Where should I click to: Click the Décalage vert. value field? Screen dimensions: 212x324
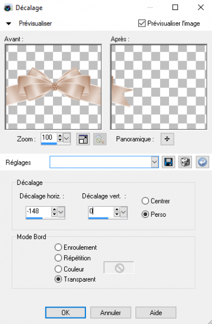(x=101, y=211)
